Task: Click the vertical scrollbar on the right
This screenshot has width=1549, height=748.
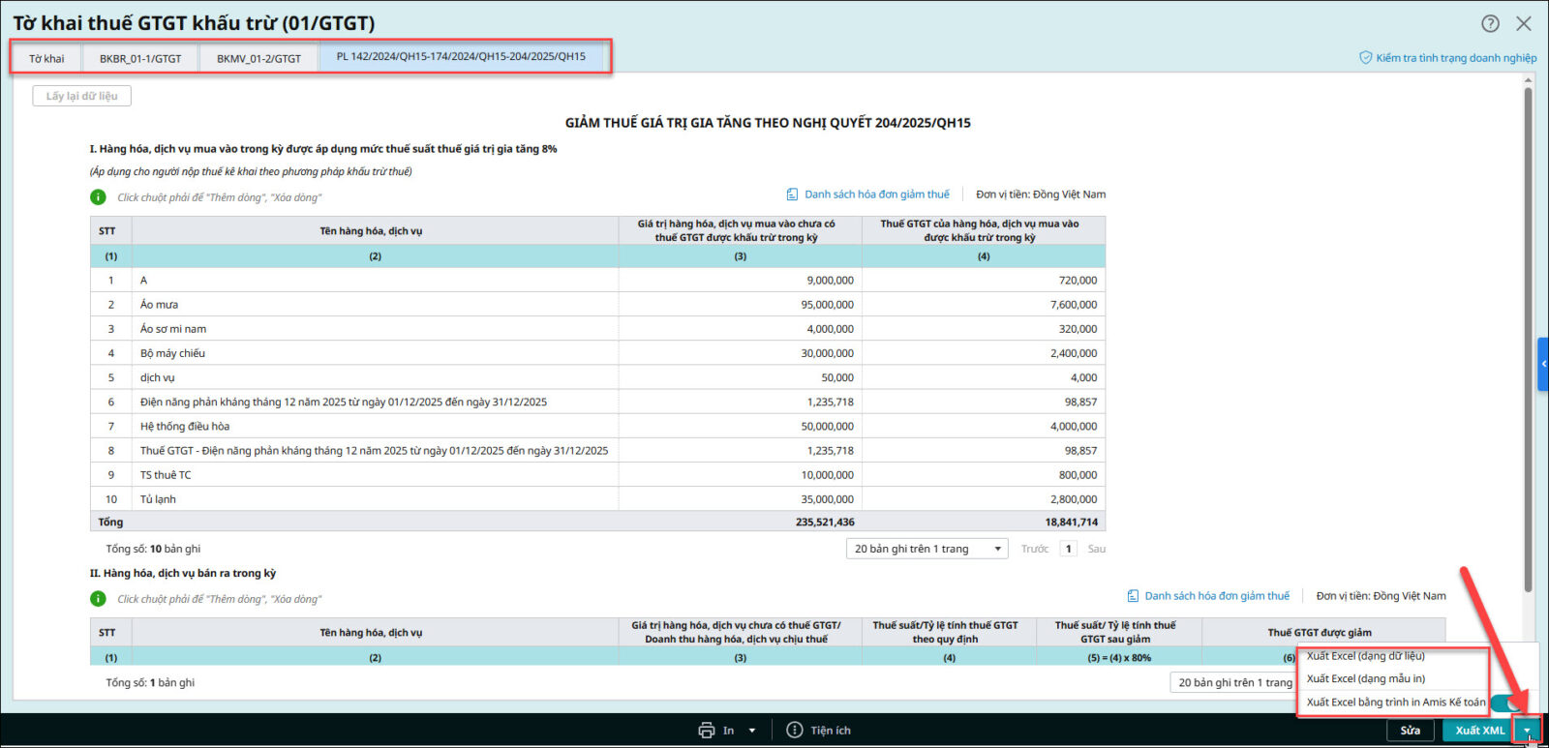Action: 1528,339
